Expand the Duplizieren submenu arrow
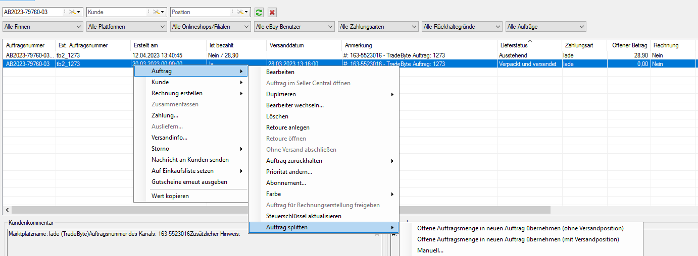The width and height of the screenshot is (698, 256). [x=392, y=94]
